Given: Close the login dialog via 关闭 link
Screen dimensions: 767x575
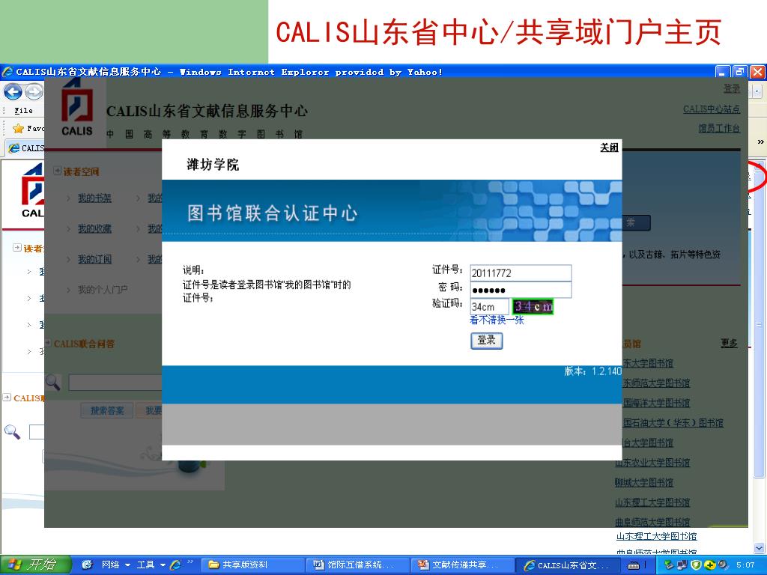Looking at the screenshot, I should click(609, 147).
